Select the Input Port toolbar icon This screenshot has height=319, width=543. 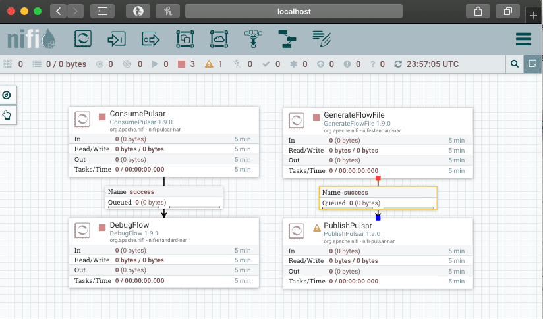(x=117, y=39)
